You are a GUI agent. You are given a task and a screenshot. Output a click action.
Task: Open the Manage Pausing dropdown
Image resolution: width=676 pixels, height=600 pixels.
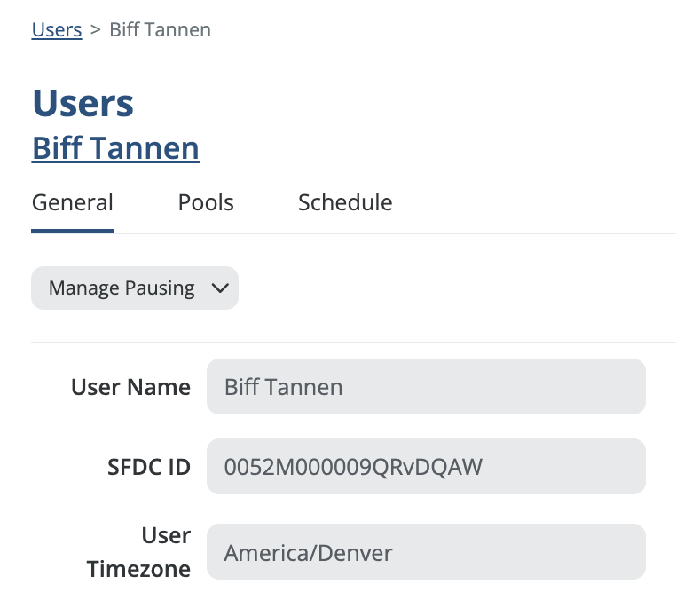pos(122,288)
